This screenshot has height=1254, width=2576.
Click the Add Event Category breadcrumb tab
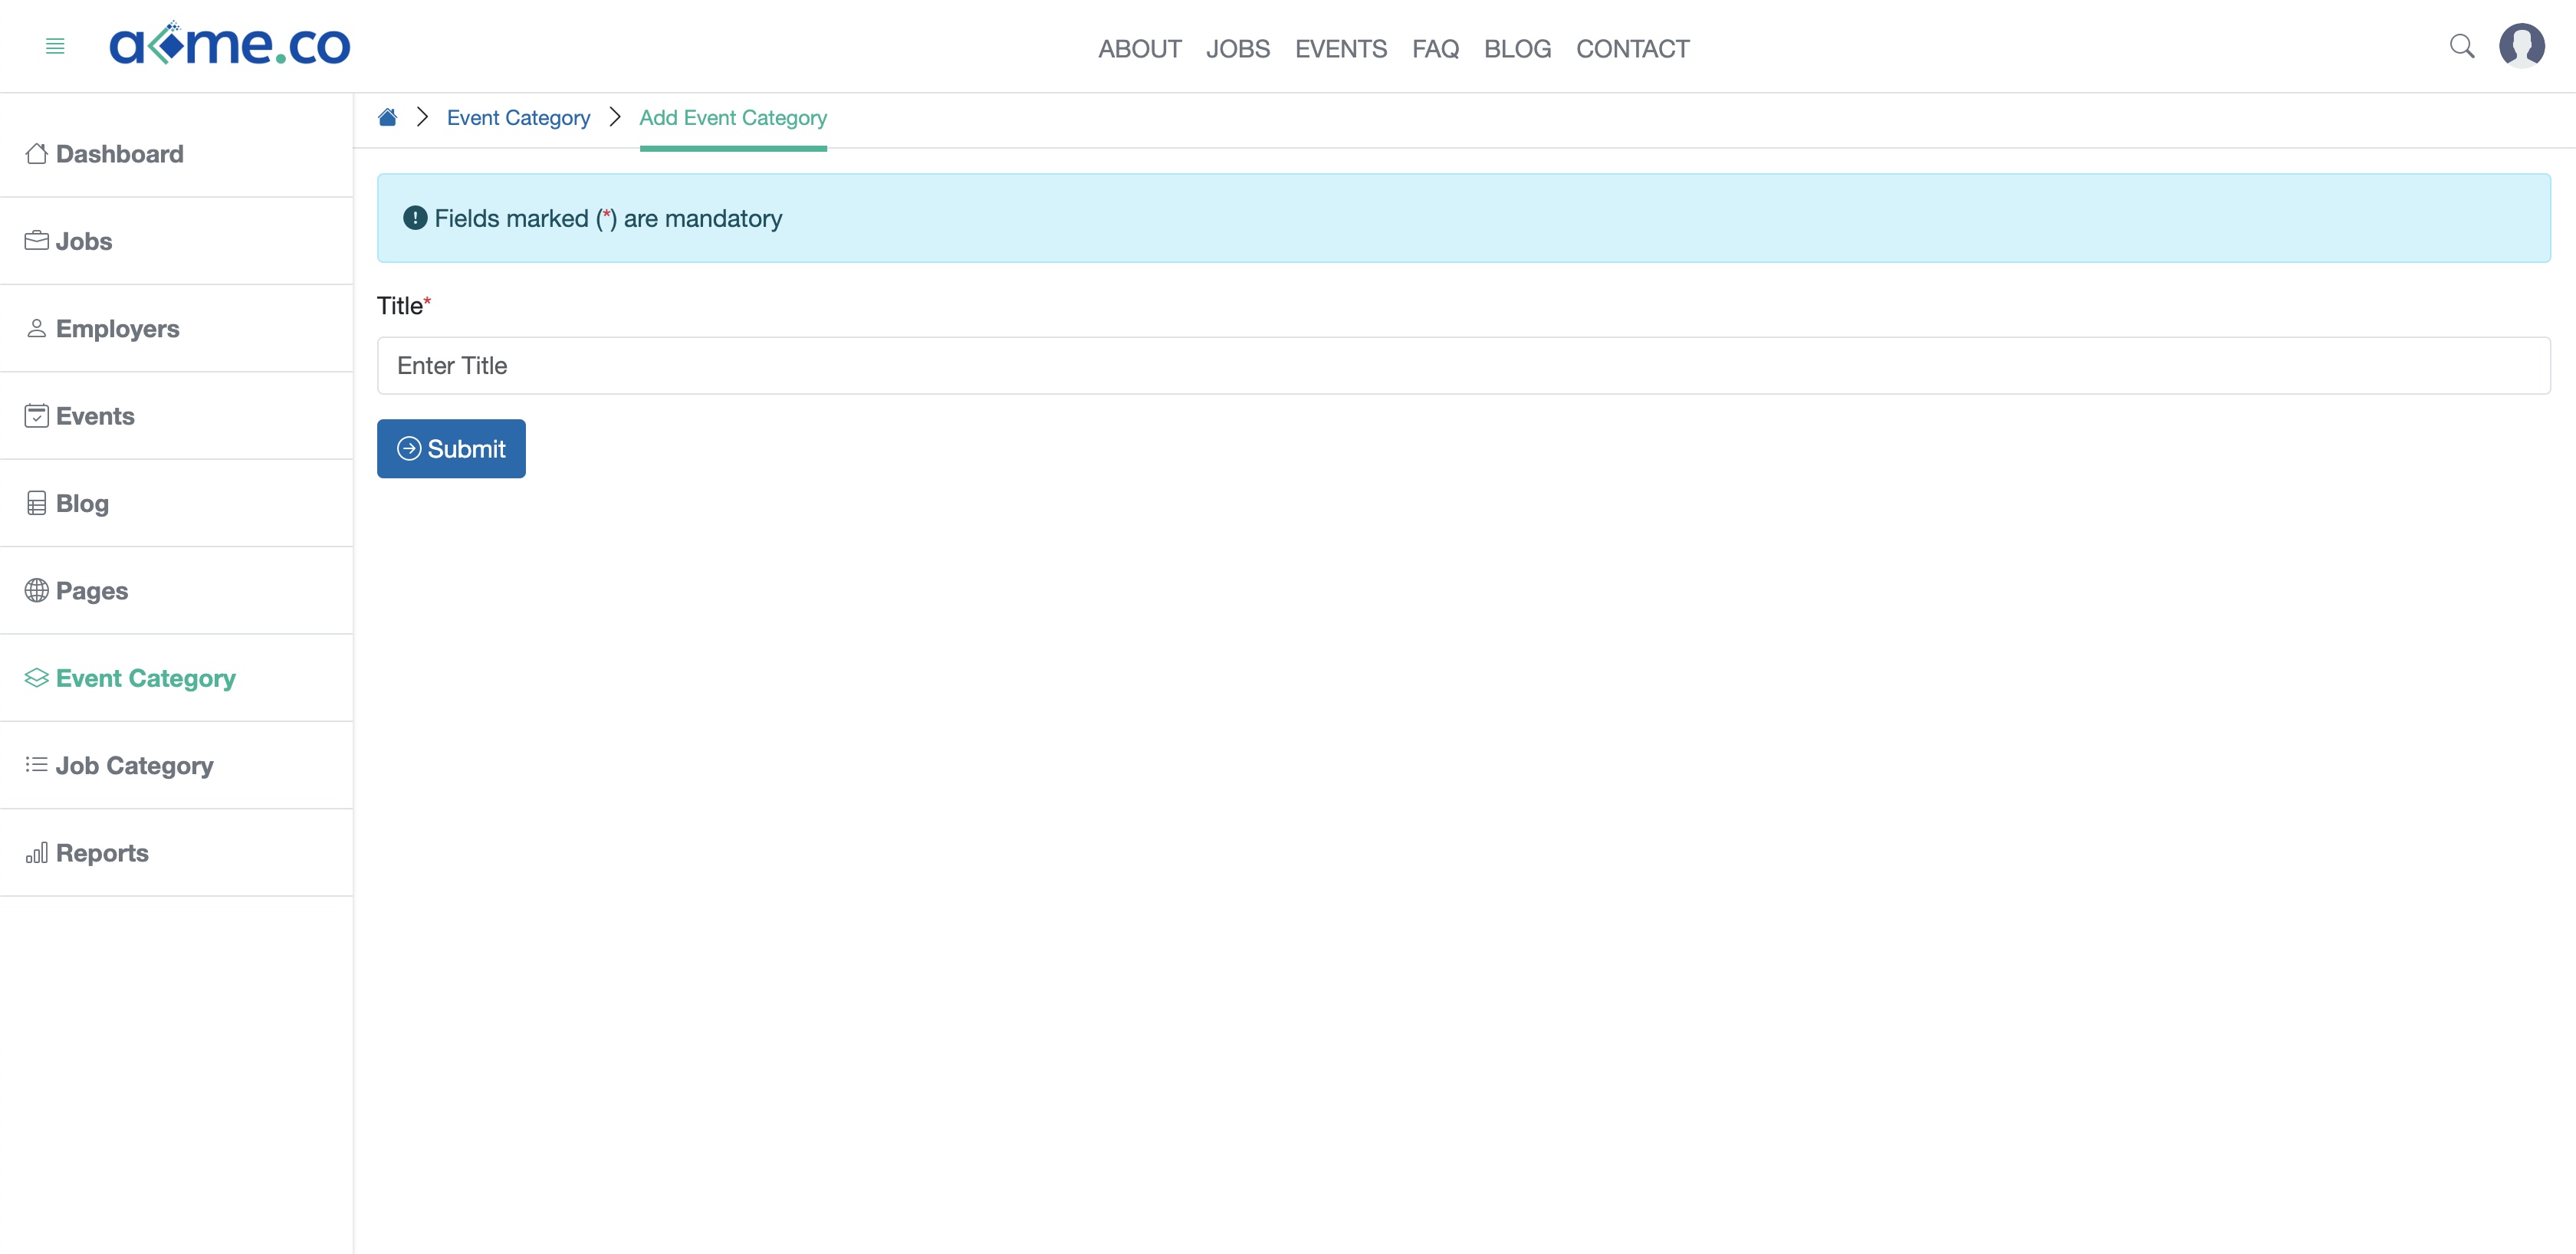coord(733,118)
